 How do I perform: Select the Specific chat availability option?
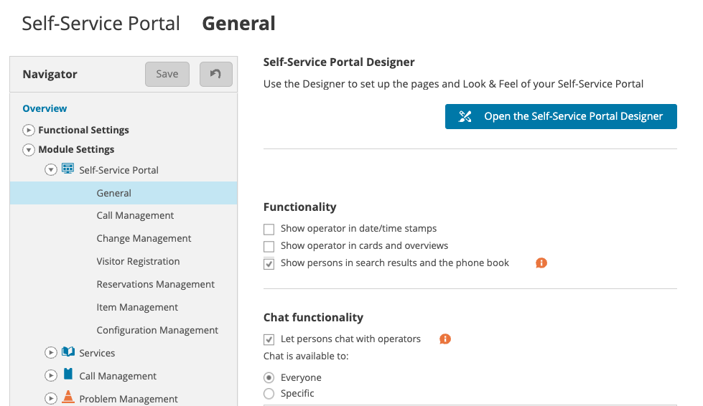[269, 393]
